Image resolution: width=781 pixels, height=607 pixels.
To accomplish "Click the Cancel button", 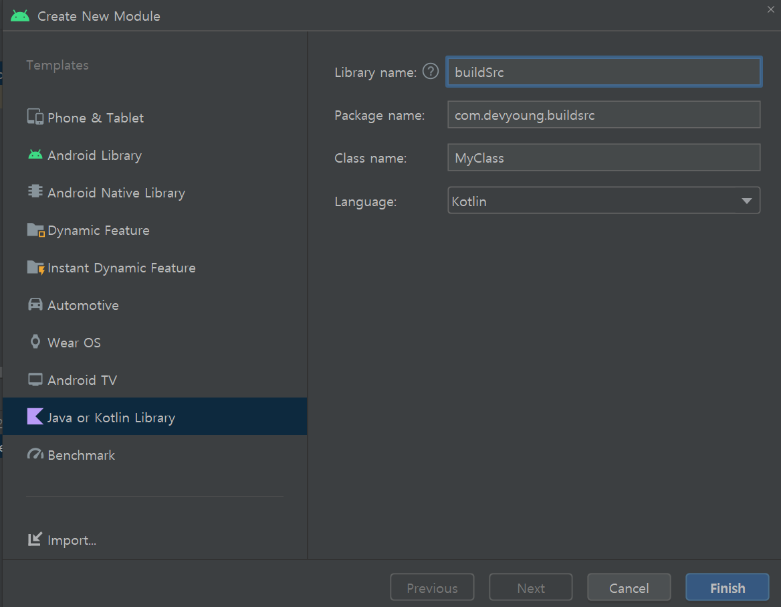I will 629,588.
